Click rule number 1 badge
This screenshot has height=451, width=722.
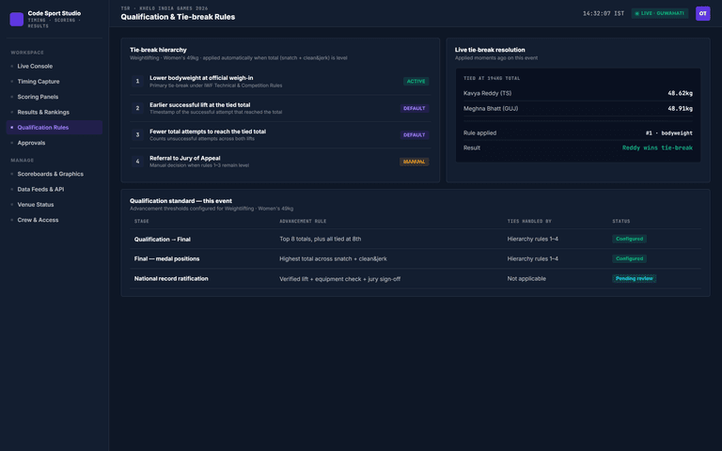137,82
